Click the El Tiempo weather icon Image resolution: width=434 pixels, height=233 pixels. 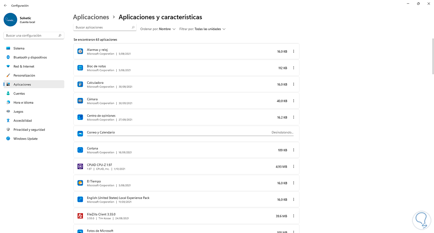[80, 183]
